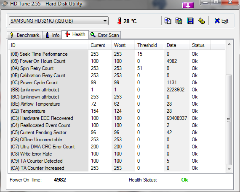Click the vertical scrollbar thumb

tap(229, 120)
